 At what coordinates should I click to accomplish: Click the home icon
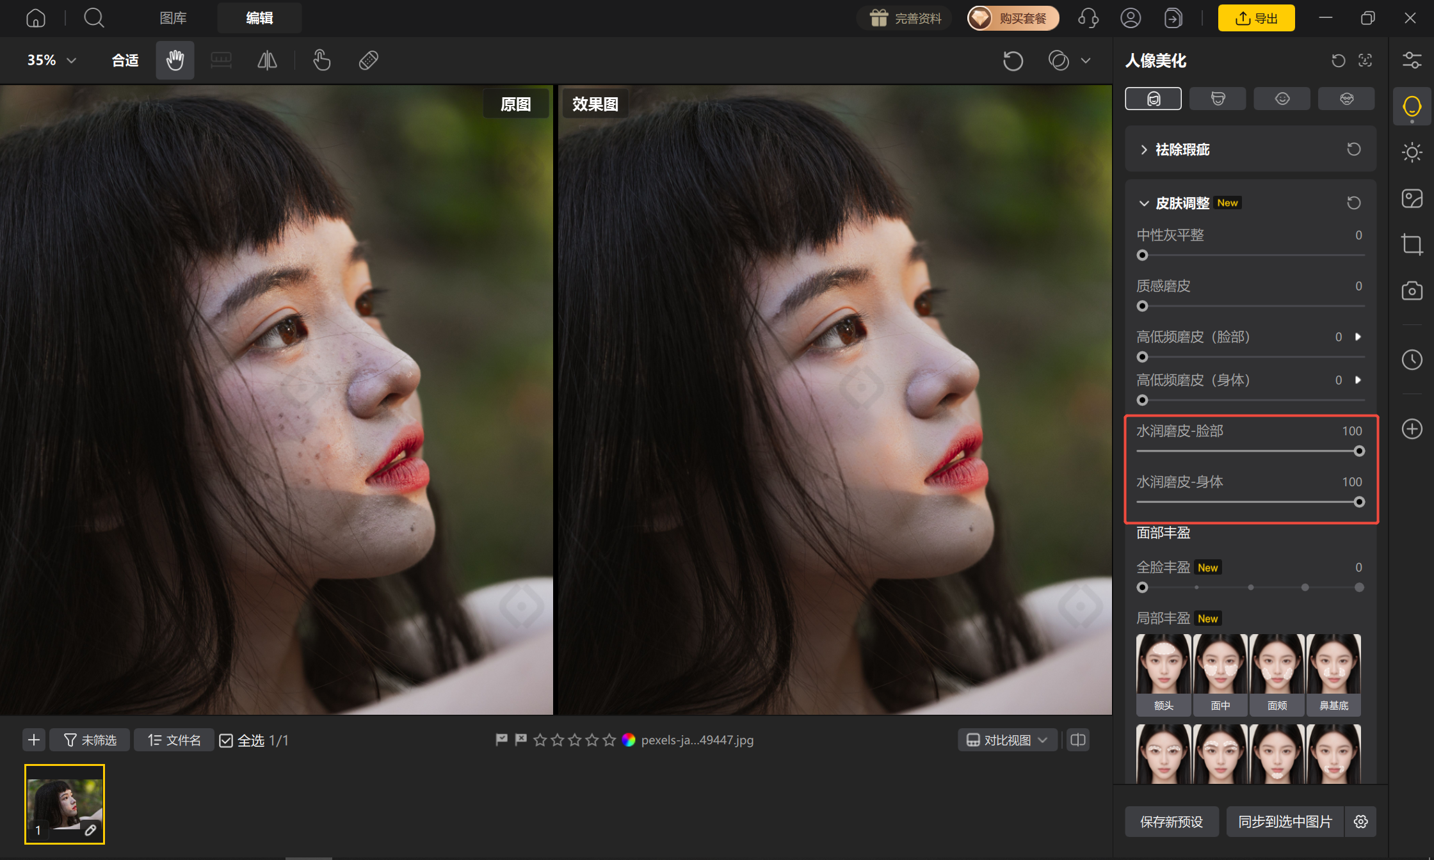(36, 18)
